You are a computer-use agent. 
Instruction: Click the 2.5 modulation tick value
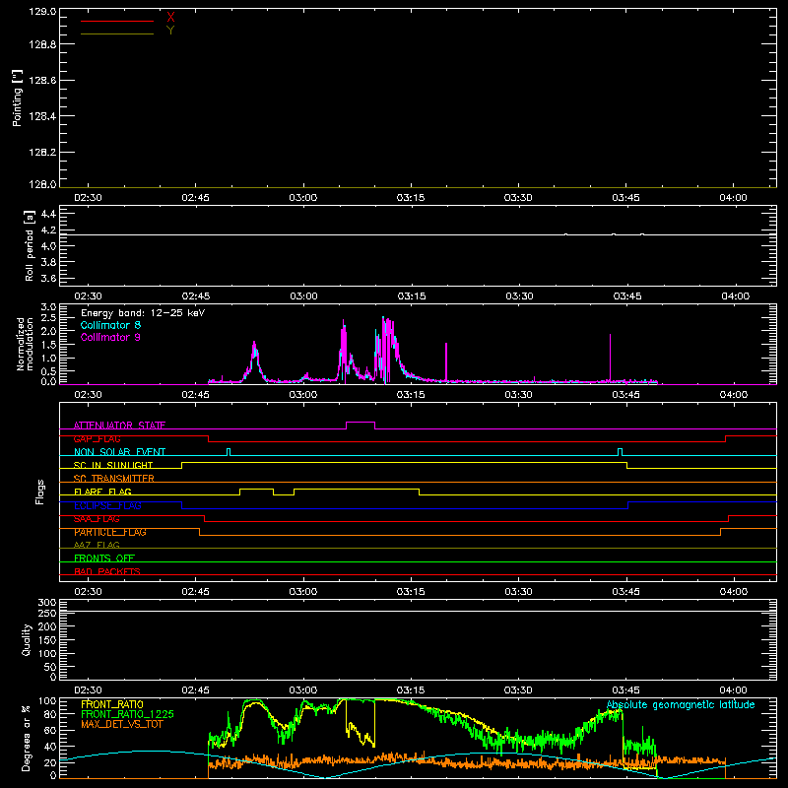click(48, 318)
